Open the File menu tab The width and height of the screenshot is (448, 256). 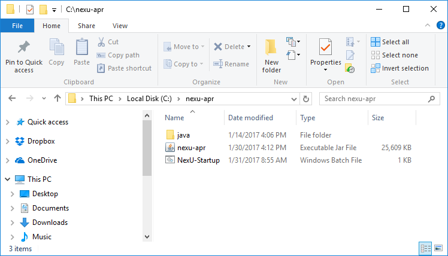pos(17,26)
